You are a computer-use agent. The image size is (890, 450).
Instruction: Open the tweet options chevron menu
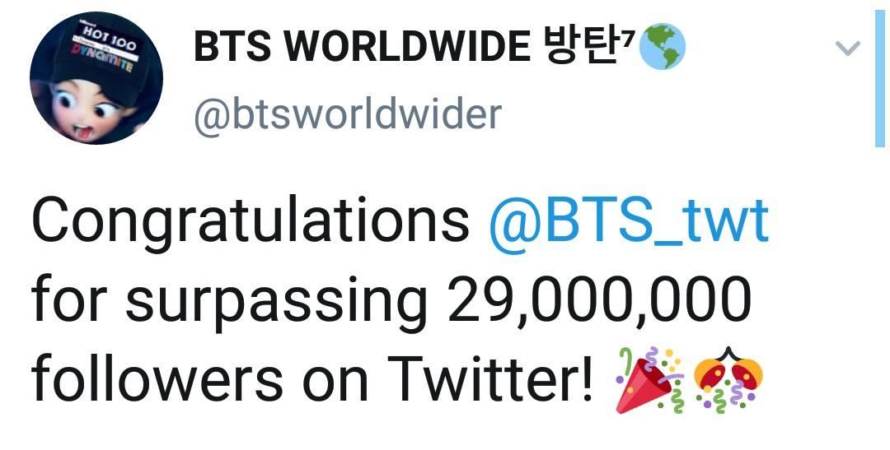(847, 49)
